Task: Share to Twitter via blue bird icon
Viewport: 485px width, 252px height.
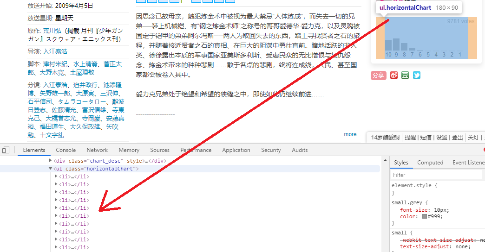Action: click(417, 75)
